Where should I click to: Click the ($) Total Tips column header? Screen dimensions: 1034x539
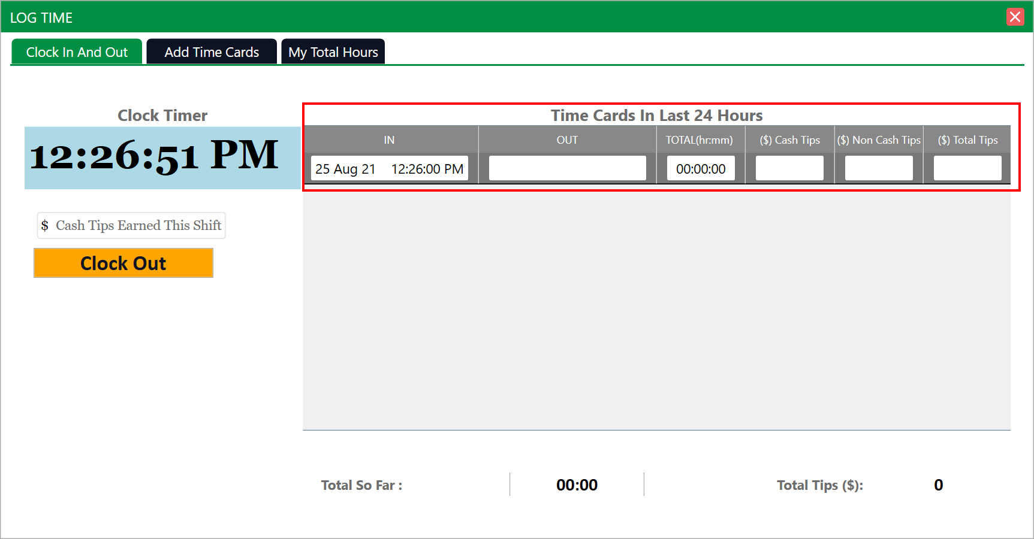pyautogui.click(x=967, y=140)
